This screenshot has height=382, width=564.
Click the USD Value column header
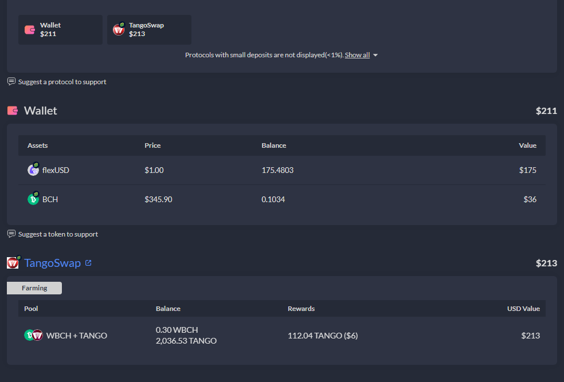(523, 309)
